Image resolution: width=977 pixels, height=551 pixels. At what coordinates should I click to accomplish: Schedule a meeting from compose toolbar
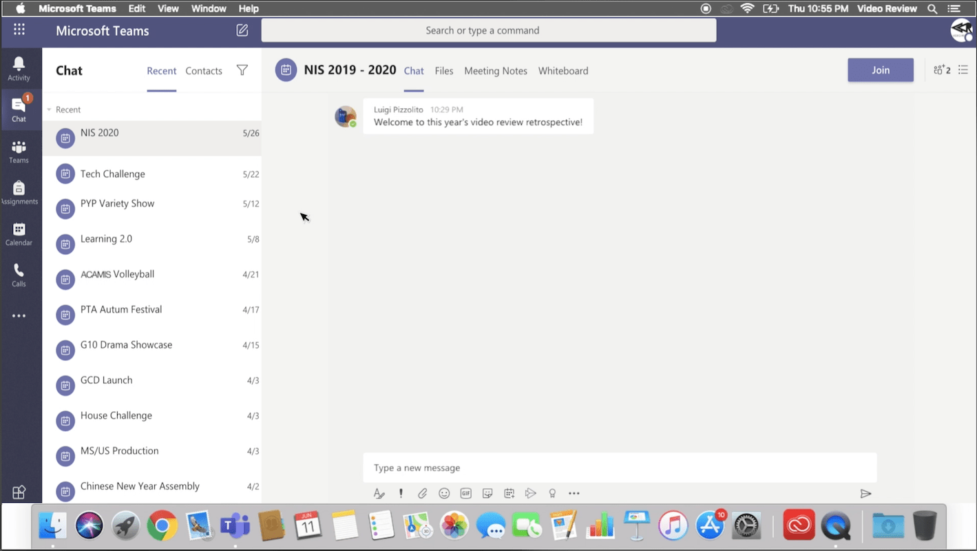[509, 493]
